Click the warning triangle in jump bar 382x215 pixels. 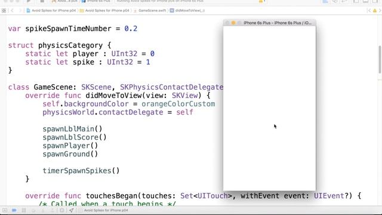click(375, 11)
